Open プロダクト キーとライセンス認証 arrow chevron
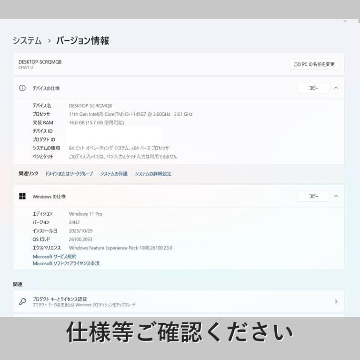Viewport: 360px width, 360px height. [336, 301]
